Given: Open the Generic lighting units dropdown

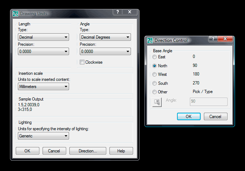Looking at the screenshot, I should click(x=43, y=136).
